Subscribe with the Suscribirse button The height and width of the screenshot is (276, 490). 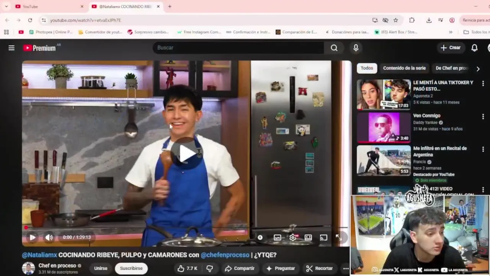pyautogui.click(x=131, y=268)
